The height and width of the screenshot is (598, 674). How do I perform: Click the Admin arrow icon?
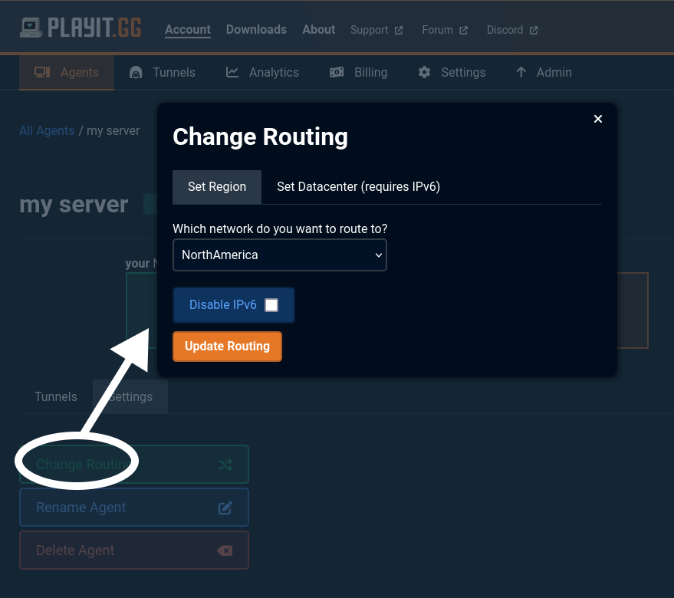pos(521,72)
